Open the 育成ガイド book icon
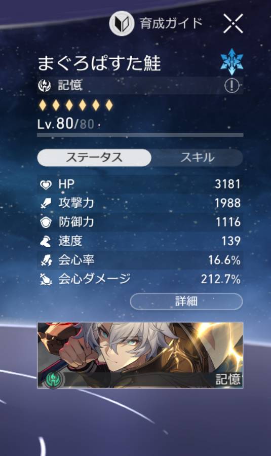The image size is (271, 456). [x=122, y=23]
